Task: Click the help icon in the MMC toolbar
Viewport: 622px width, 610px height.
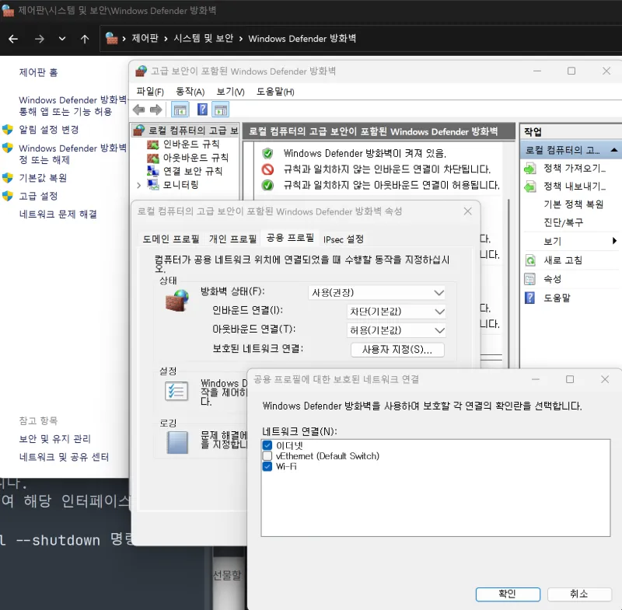Action: click(202, 110)
